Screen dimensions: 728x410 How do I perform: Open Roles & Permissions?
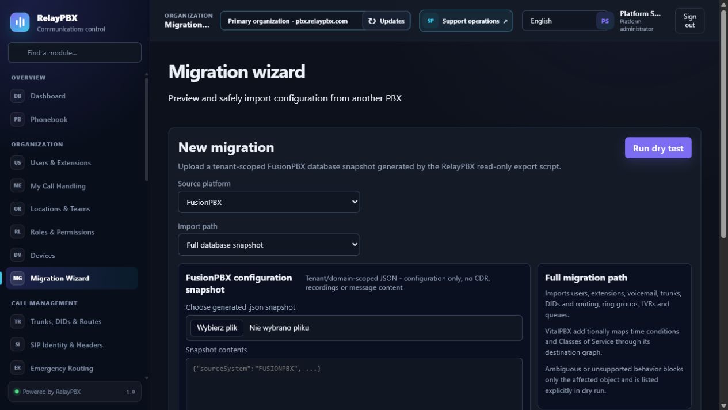coord(73,232)
